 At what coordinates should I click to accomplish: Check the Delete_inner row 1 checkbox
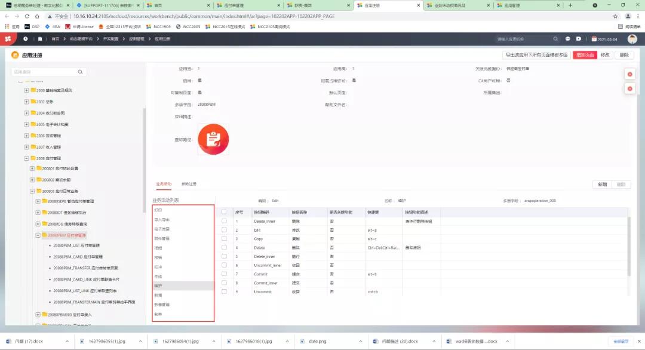224,221
